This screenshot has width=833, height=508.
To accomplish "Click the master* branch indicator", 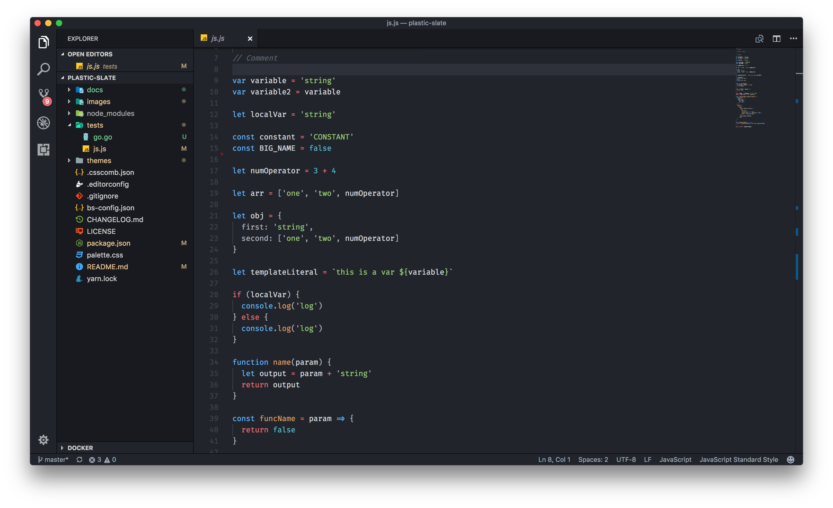I will [53, 459].
